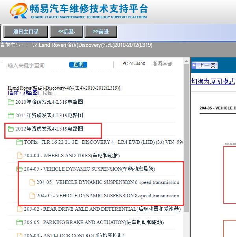This screenshot has width=236, height=237.
Task: Click document icon beside 205-02 entry
Action: tap(20, 209)
